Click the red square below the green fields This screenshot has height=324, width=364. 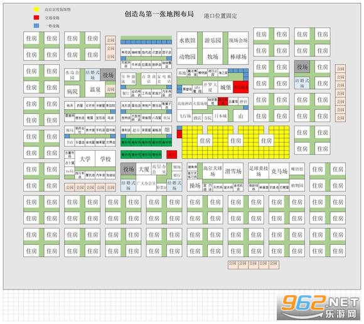pos(172,154)
